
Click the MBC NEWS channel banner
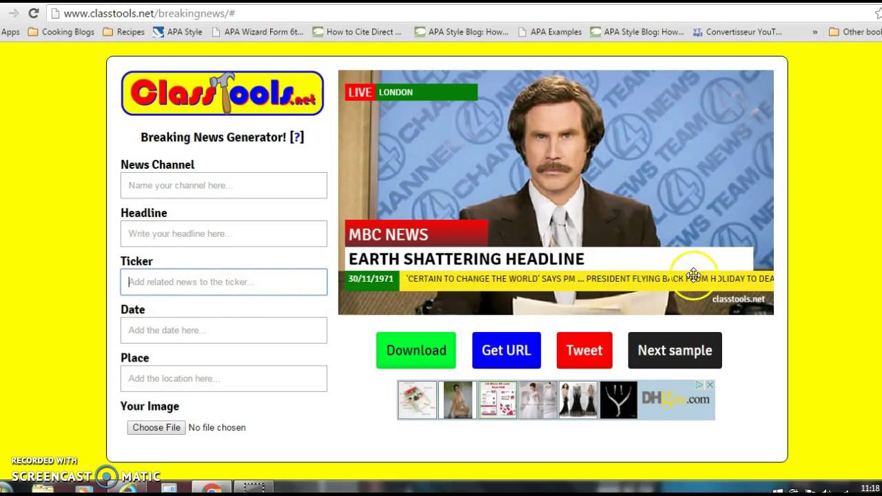click(416, 234)
